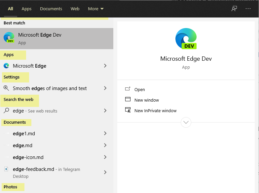Open the More filters dropdown
This screenshot has width=259, height=193.
[x=96, y=9]
